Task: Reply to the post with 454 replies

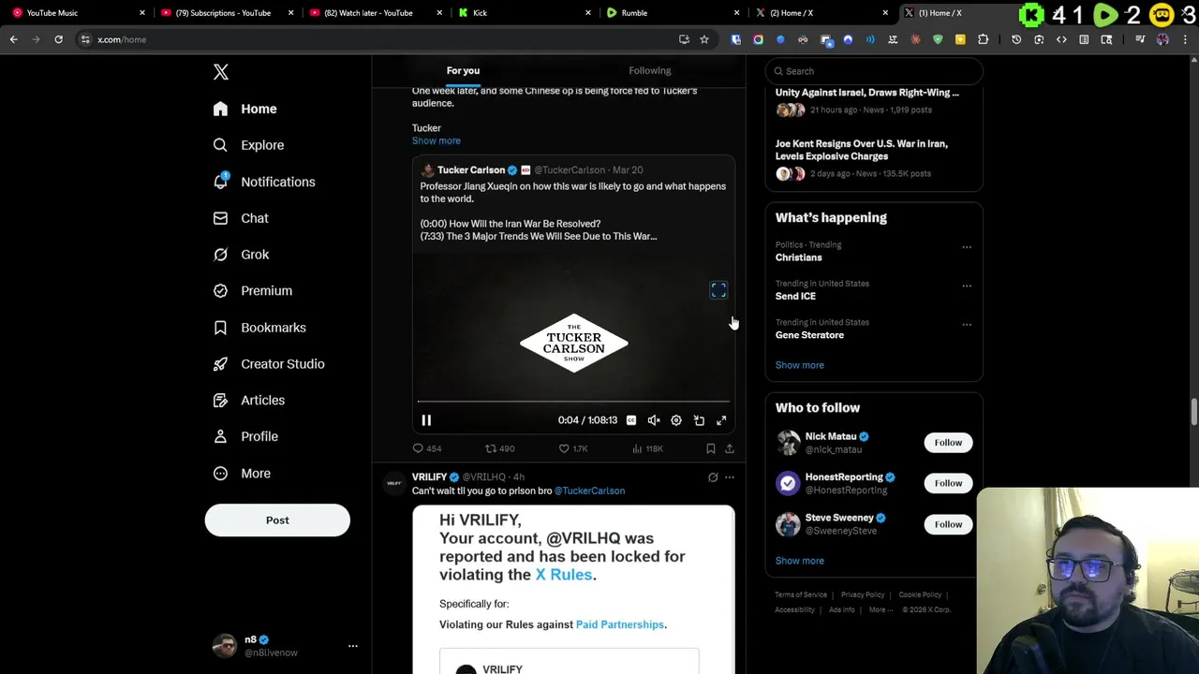Action: pos(427,448)
